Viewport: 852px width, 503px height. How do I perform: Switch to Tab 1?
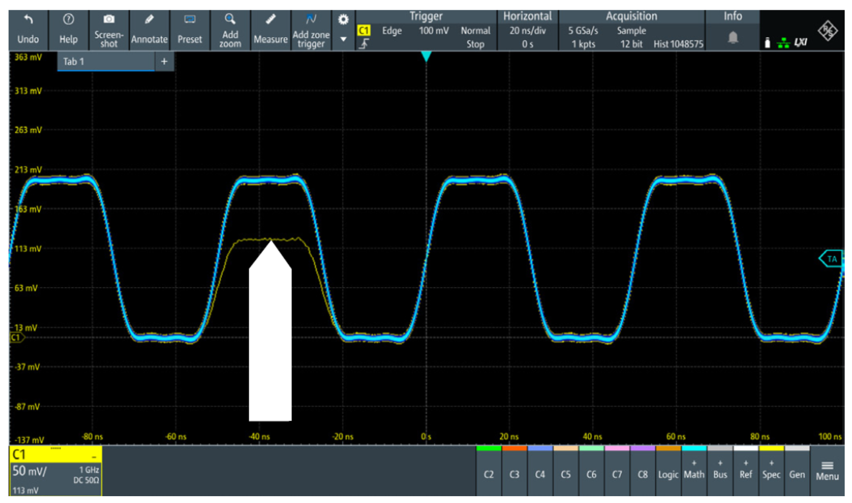[x=105, y=62]
